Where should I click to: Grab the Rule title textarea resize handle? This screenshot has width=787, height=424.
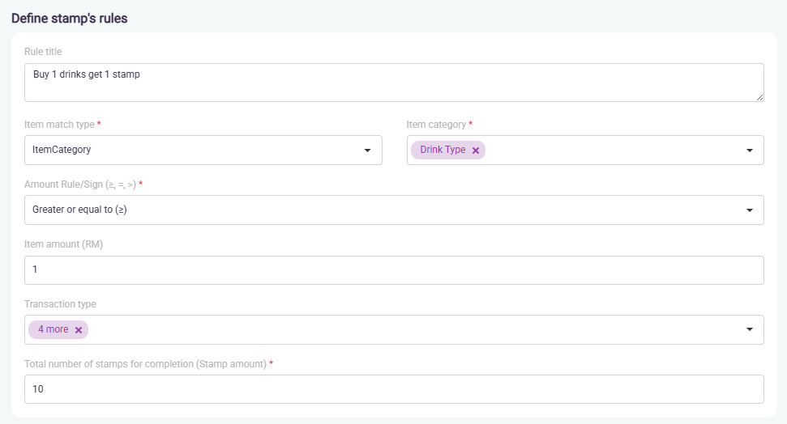click(759, 97)
